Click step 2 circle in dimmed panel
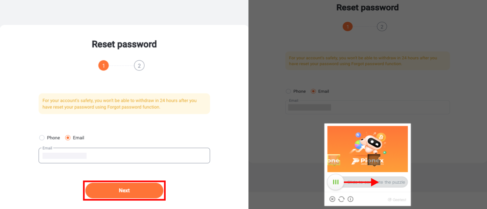The image size is (487, 209). tap(382, 26)
